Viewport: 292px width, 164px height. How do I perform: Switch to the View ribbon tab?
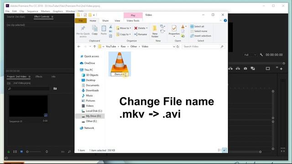[117, 20]
